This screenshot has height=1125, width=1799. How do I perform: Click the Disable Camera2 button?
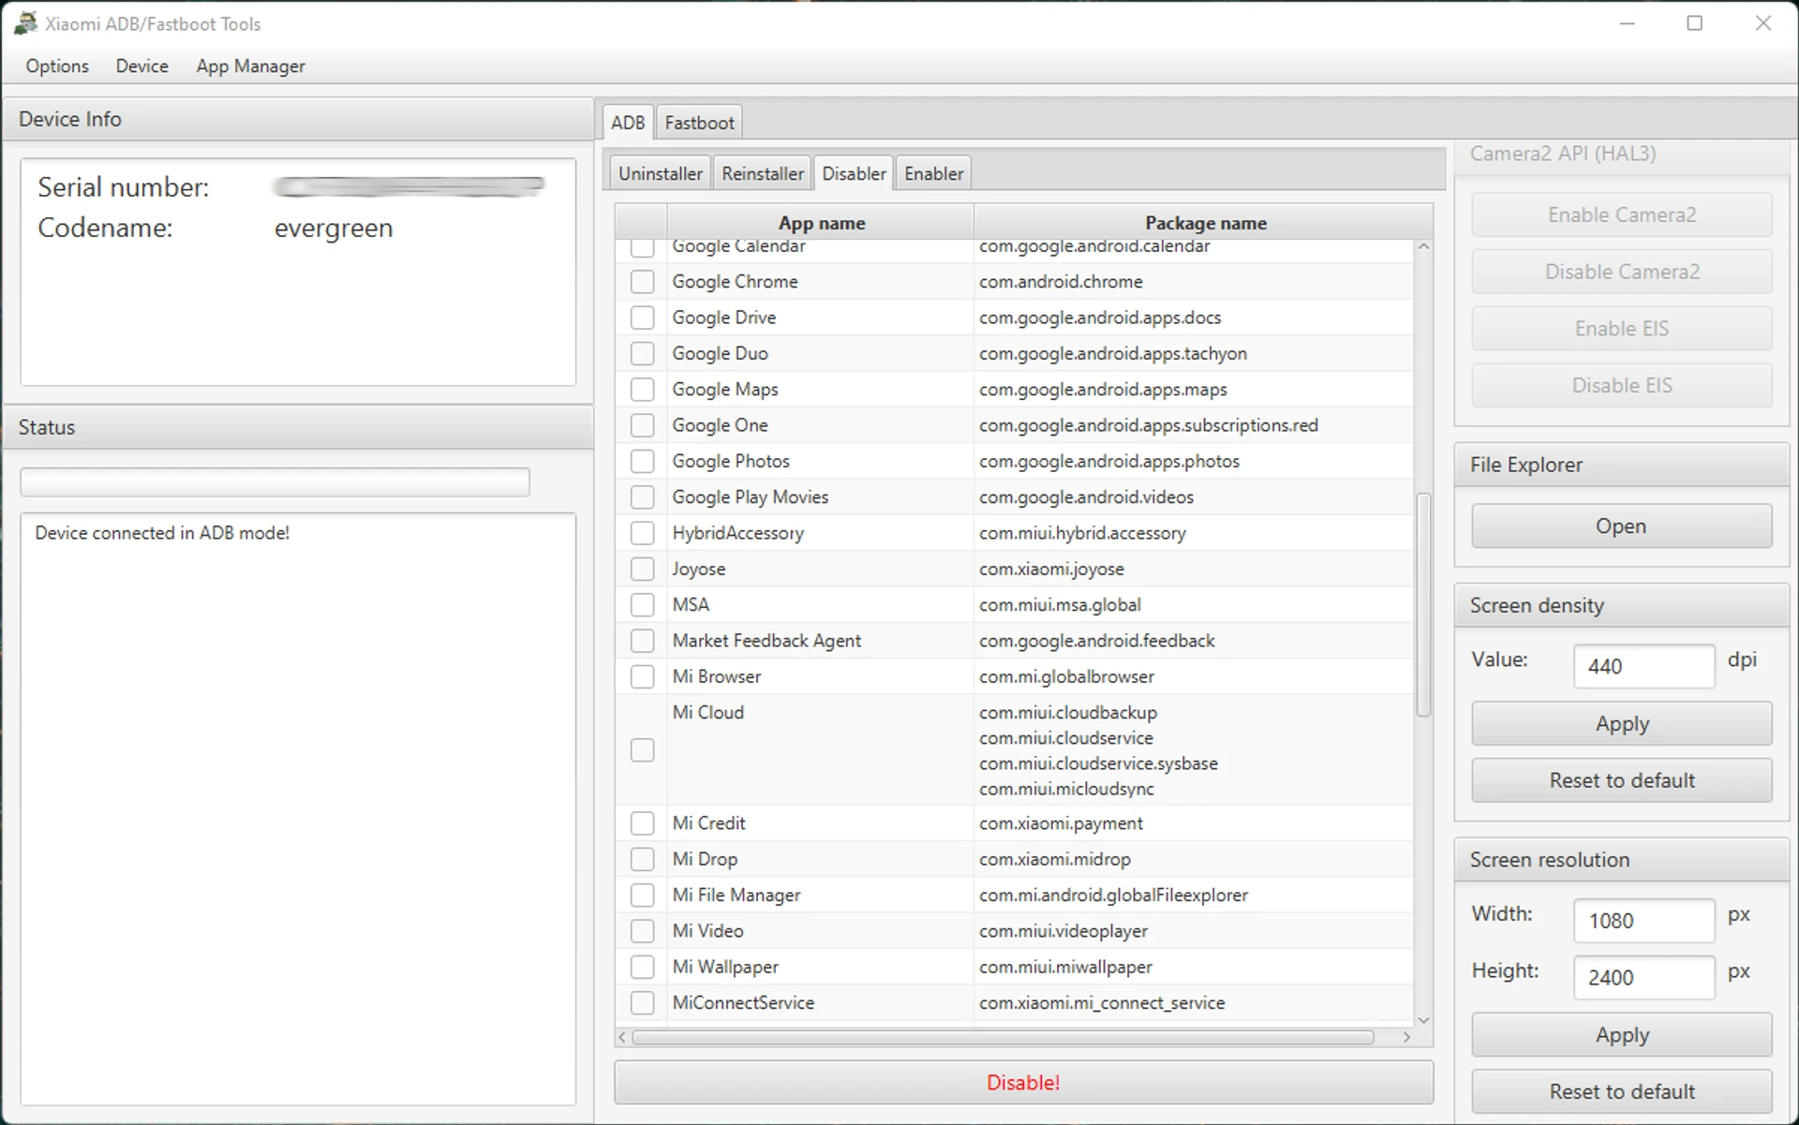pyautogui.click(x=1621, y=272)
